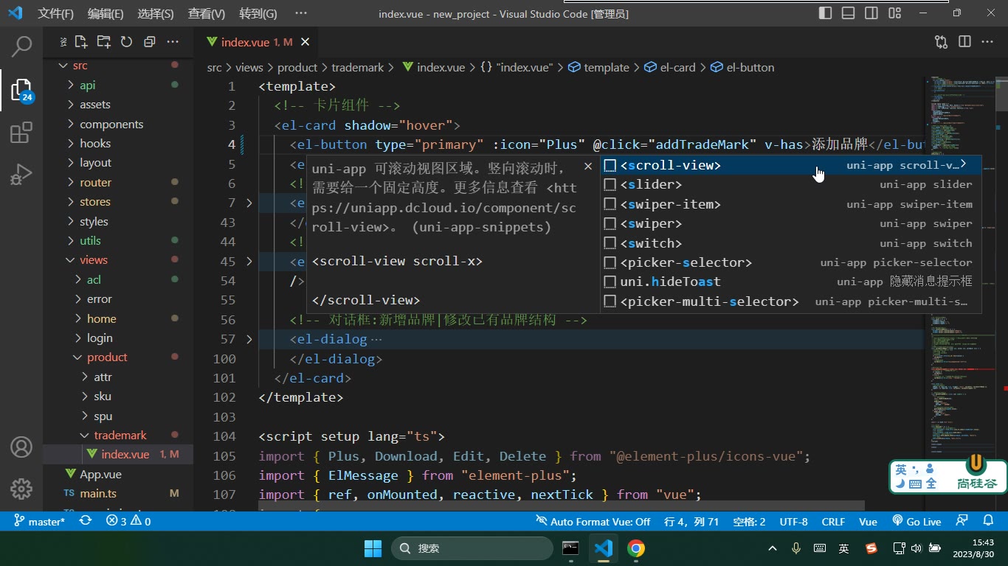
Task: Toggle Auto Format Vue in status bar
Action: 593,521
